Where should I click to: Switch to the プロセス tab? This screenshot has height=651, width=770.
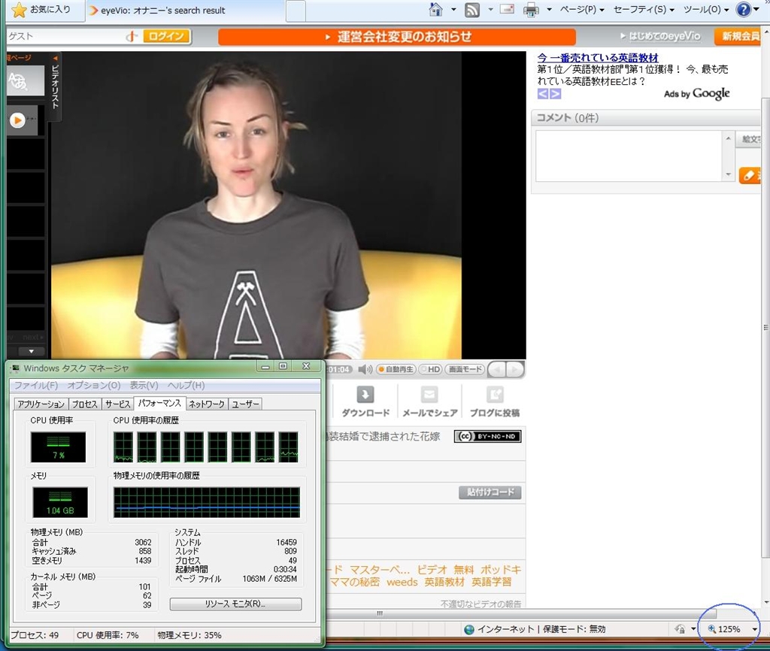click(84, 404)
